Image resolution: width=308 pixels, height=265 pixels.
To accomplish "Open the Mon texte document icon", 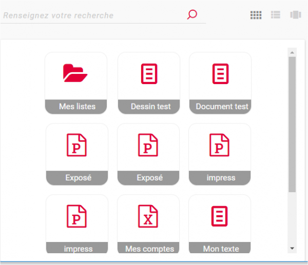I will pyautogui.click(x=220, y=216).
